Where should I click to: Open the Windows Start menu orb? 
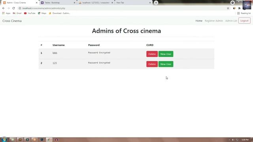[4, 139]
